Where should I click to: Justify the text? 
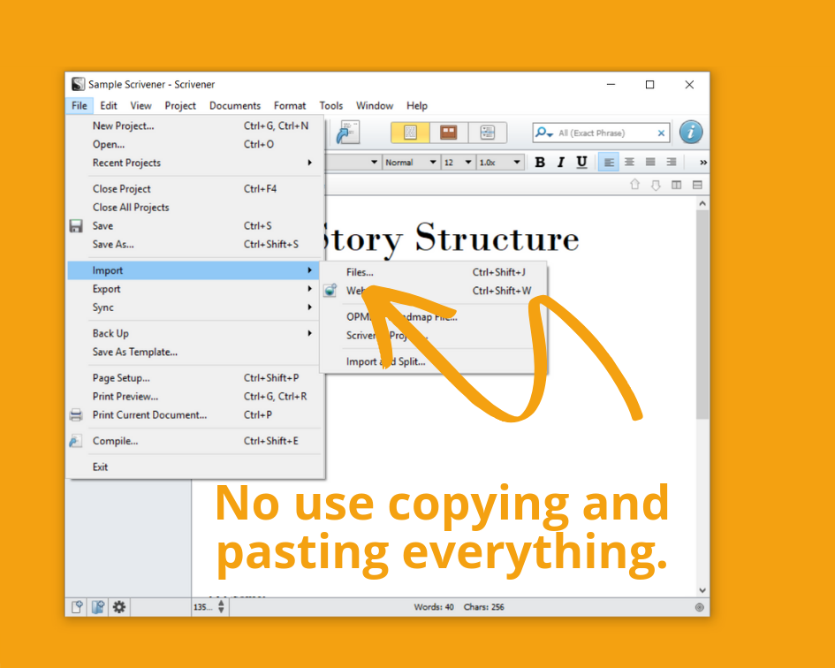click(650, 162)
